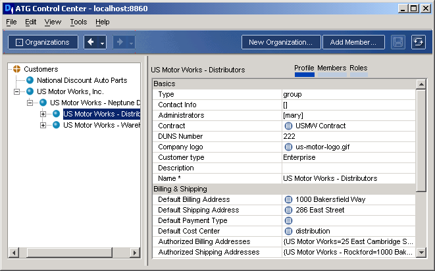Click the tree panel scroll left arrow
435x271 pixels.
[14, 253]
